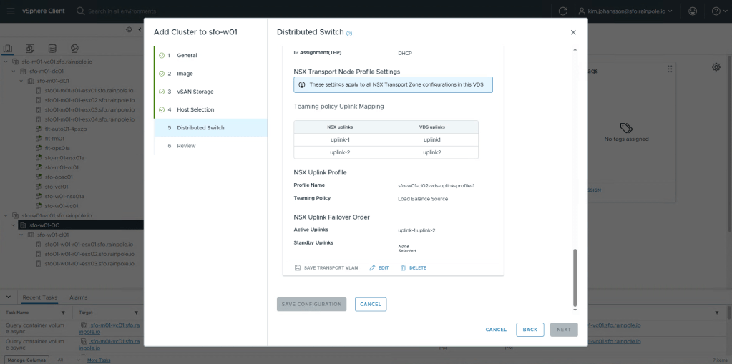Select the Storage inventory view icon
This screenshot has height=364, width=732.
coord(52,48)
